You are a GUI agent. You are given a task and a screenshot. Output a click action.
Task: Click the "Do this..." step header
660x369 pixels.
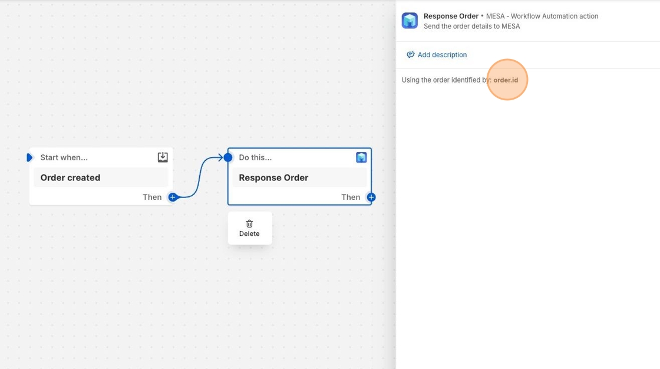point(255,157)
